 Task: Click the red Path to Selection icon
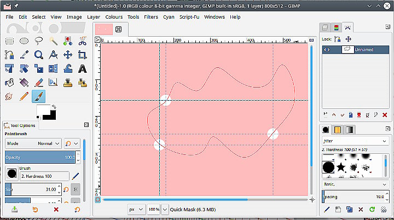pos(359,115)
